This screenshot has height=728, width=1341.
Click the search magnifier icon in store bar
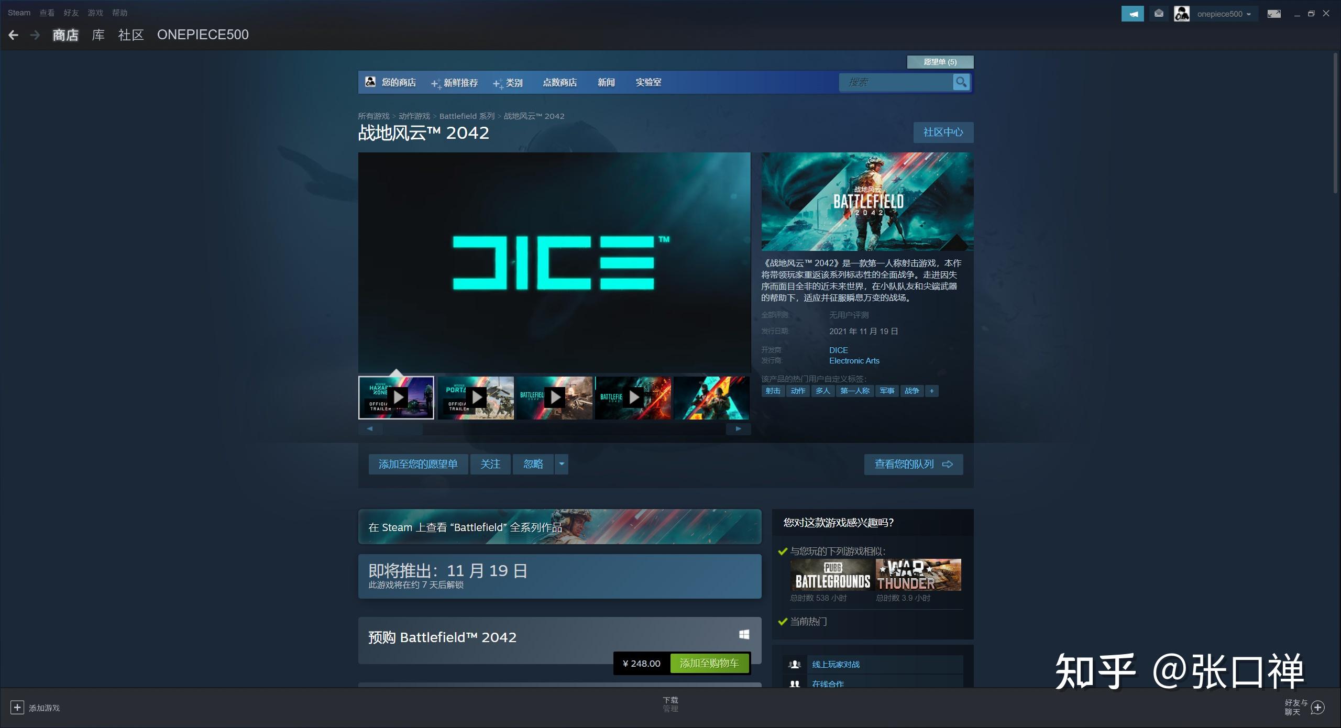962,82
